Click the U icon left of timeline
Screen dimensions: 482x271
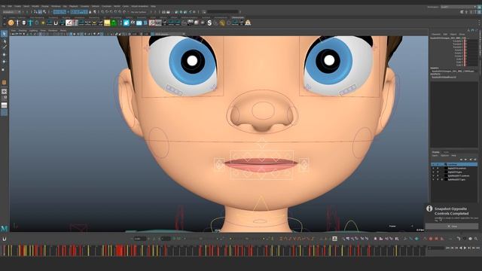[x=5, y=239]
